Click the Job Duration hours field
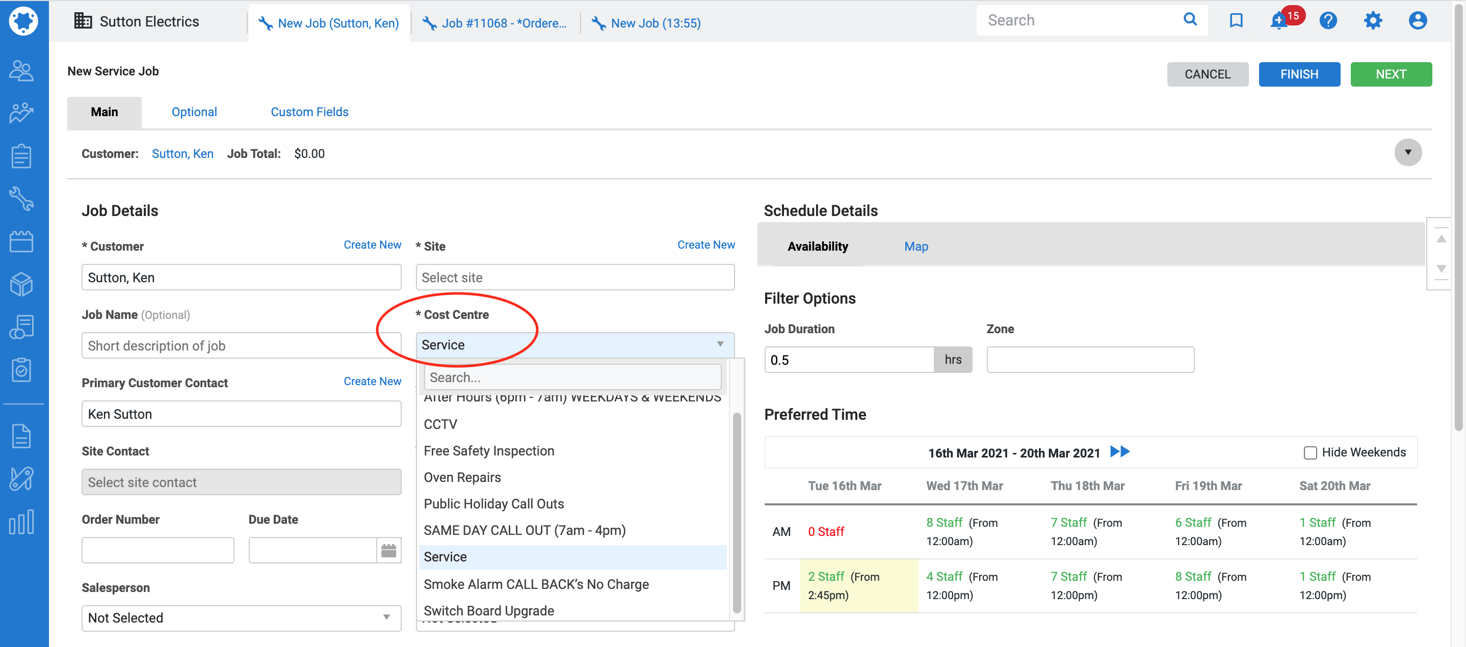This screenshot has height=647, width=1466. (x=849, y=360)
